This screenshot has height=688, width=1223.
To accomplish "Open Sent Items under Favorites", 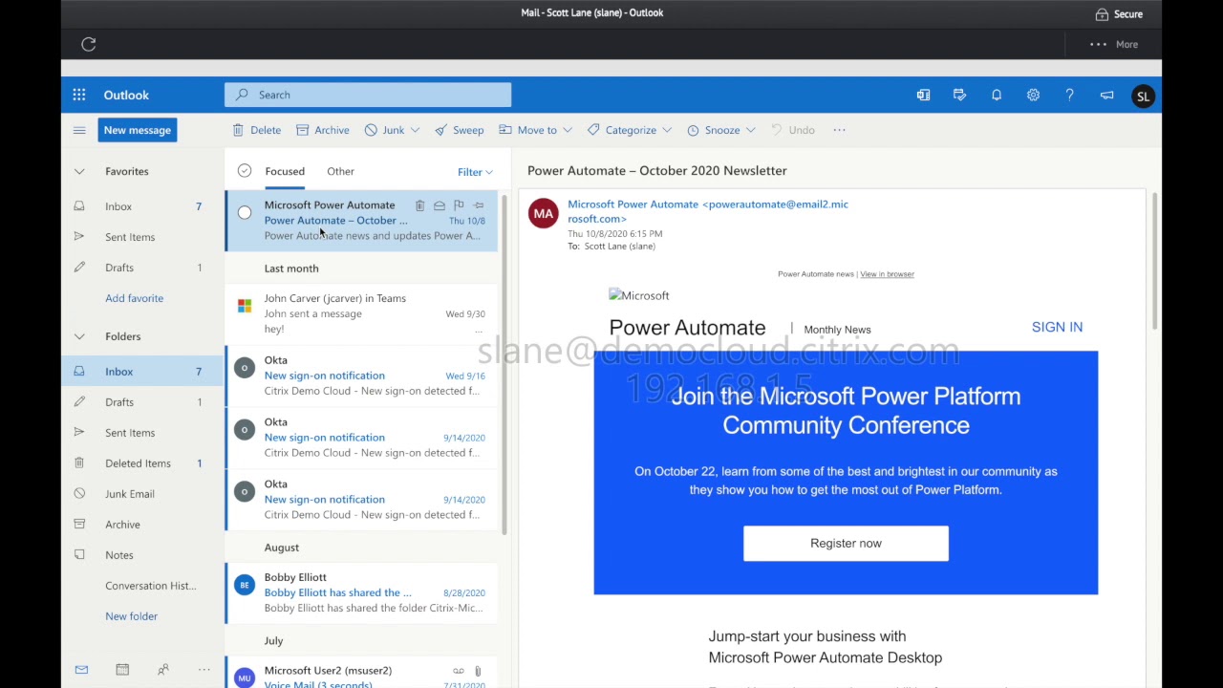I will tap(142, 237).
